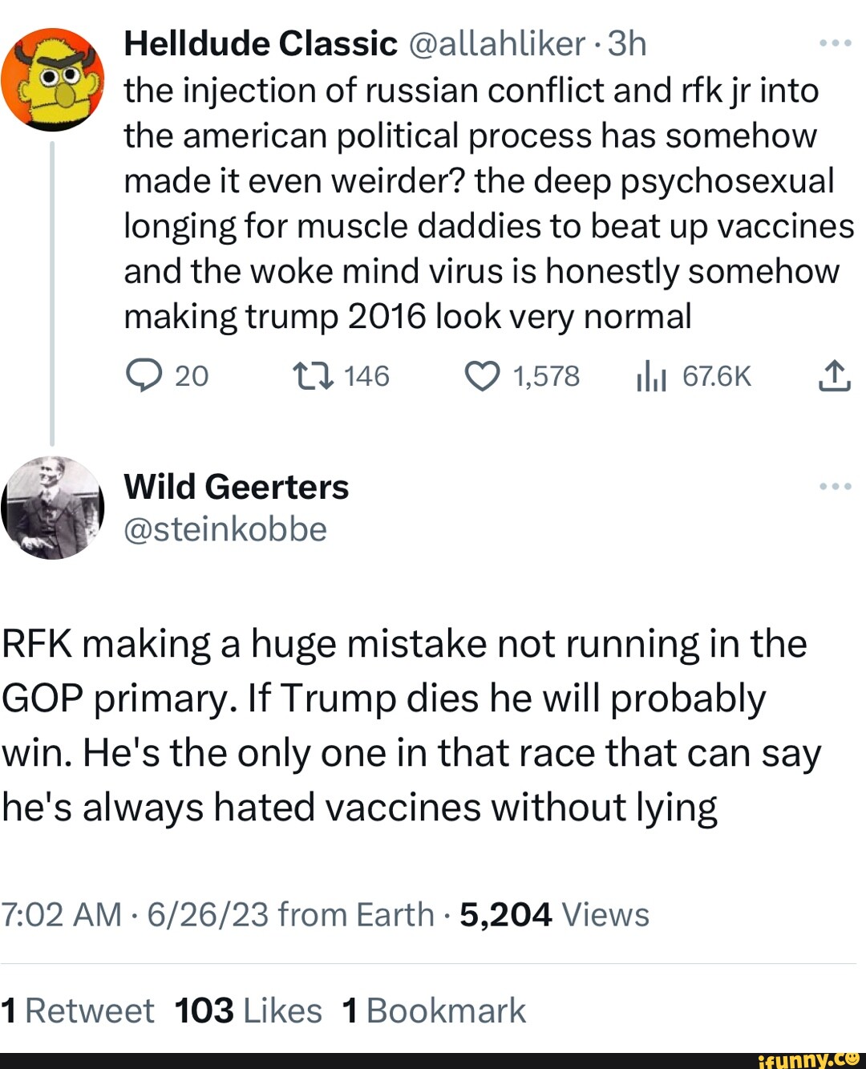
Task: Open more options for Wild Geerters tweet
Action: (835, 486)
